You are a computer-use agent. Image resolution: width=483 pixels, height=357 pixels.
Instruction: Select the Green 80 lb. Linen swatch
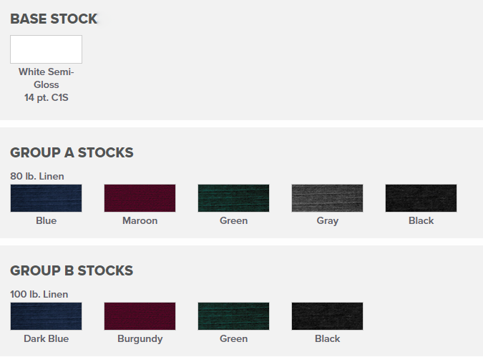point(233,198)
